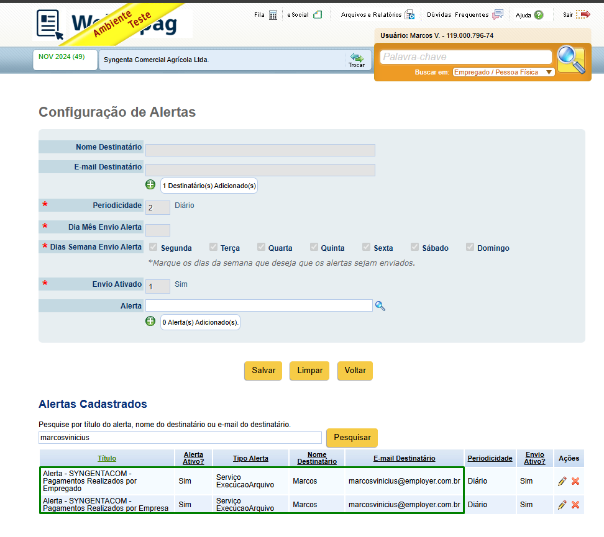
Task: Click the Alerta text field
Action: point(259,305)
